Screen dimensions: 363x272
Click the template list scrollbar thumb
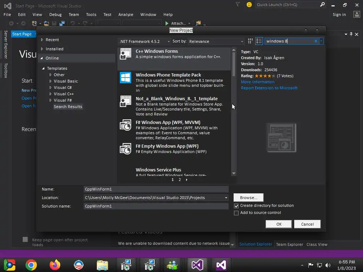(234, 64)
